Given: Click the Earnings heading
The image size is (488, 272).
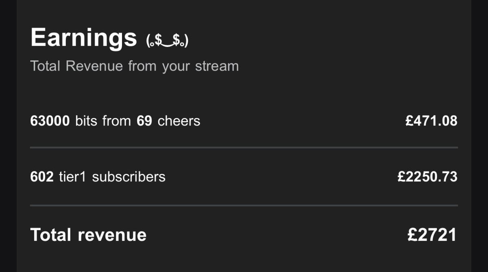Looking at the screenshot, I should pyautogui.click(x=84, y=38).
